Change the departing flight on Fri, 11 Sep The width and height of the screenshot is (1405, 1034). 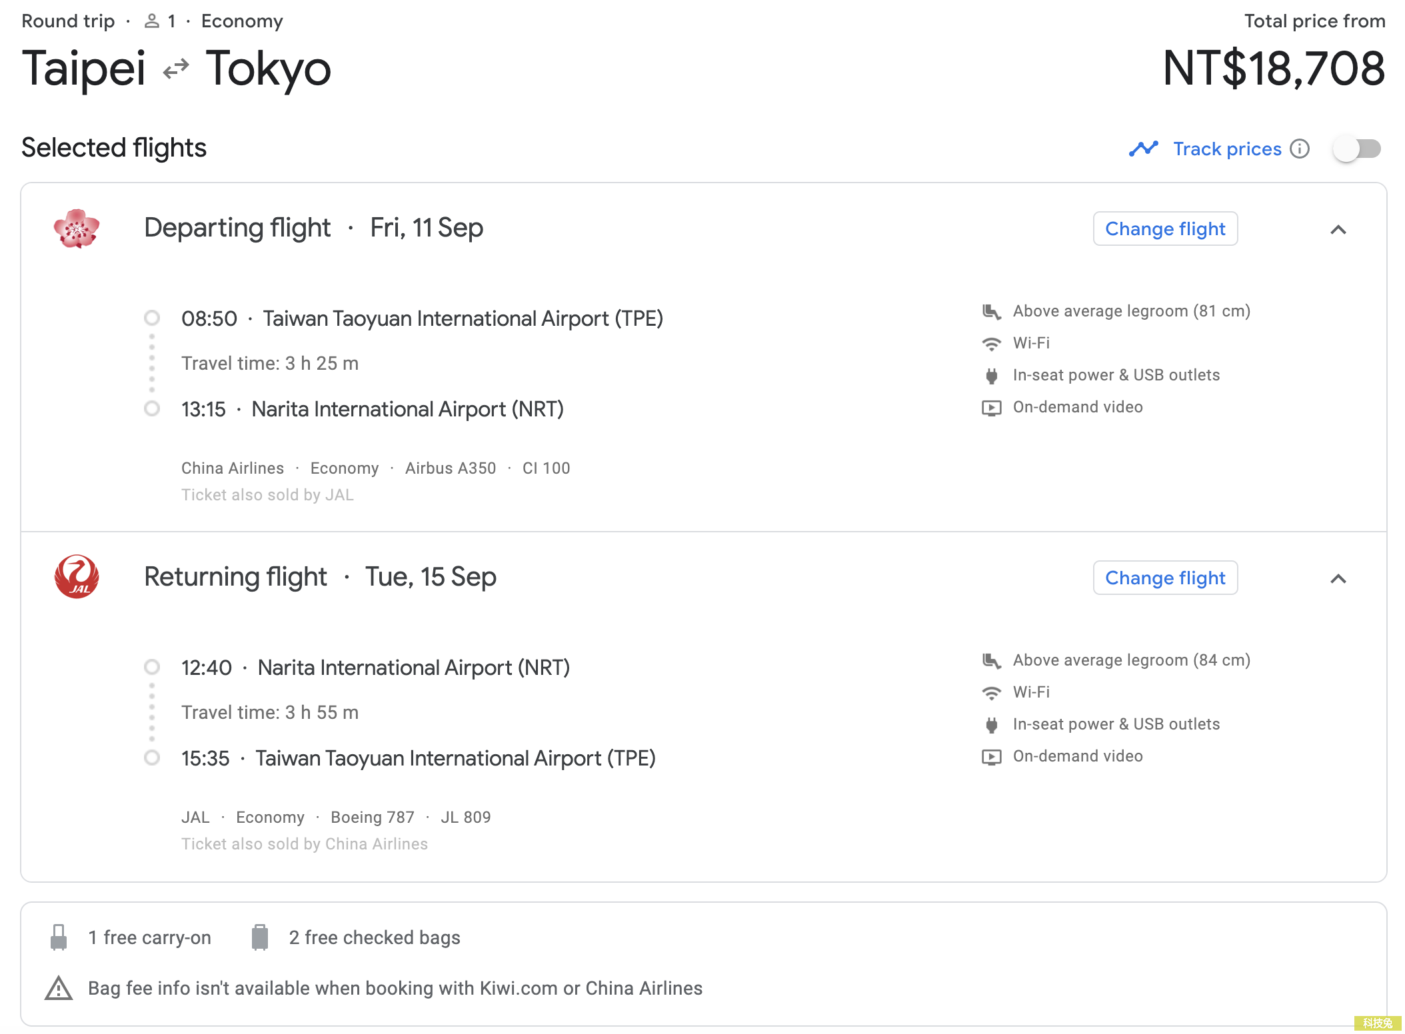click(1165, 229)
